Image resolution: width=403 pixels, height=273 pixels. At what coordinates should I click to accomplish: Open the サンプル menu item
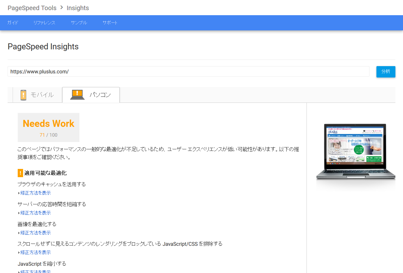[x=79, y=23]
